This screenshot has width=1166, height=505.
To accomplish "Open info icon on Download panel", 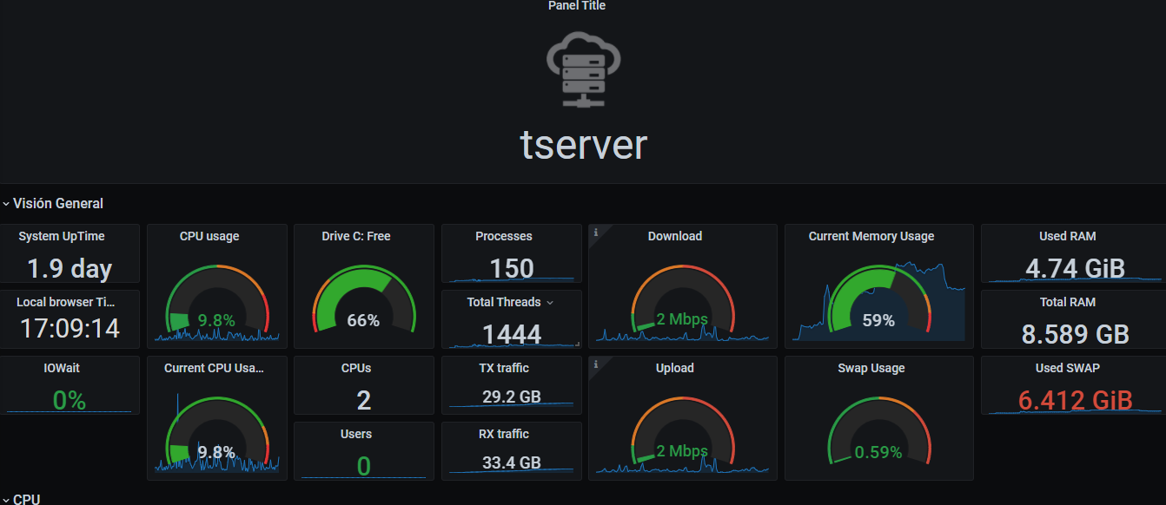I will [595, 232].
